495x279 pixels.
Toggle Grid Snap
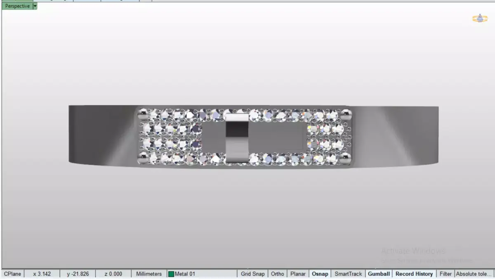point(253,274)
